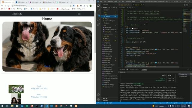Click the browser back arrow
Viewport: 192px width, 108px height.
click(x=2, y=6)
